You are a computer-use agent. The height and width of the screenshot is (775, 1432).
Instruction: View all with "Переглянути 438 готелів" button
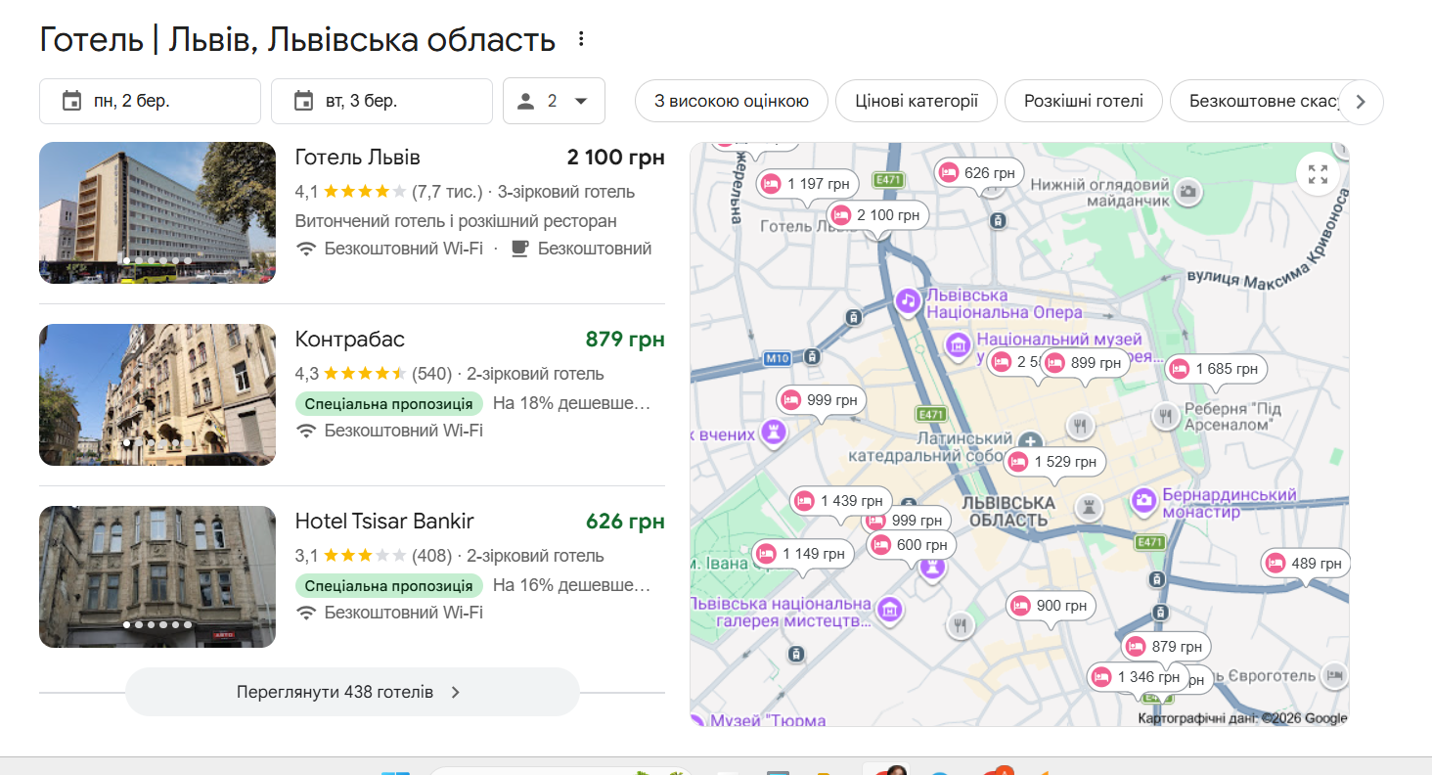(x=352, y=692)
